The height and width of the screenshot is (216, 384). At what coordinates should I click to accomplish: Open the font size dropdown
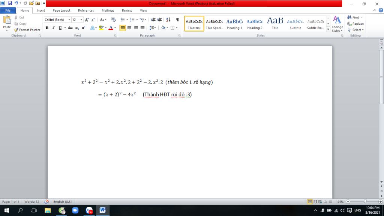81,19
